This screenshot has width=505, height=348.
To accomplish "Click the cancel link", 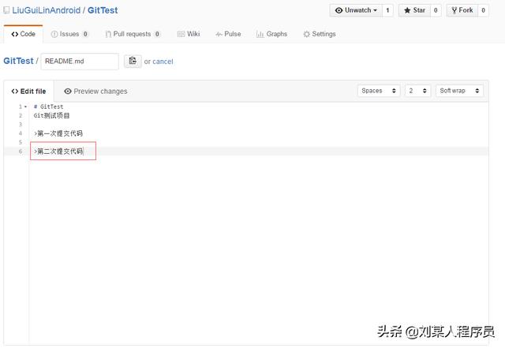I will tap(163, 62).
